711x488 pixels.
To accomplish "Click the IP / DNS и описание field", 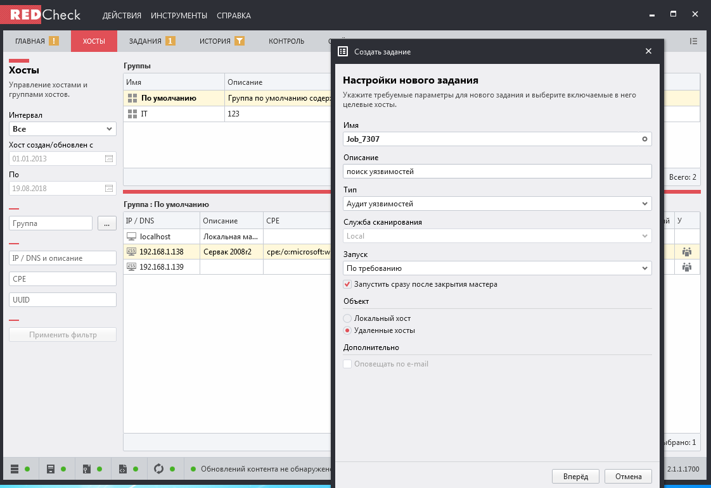I will (63, 258).
